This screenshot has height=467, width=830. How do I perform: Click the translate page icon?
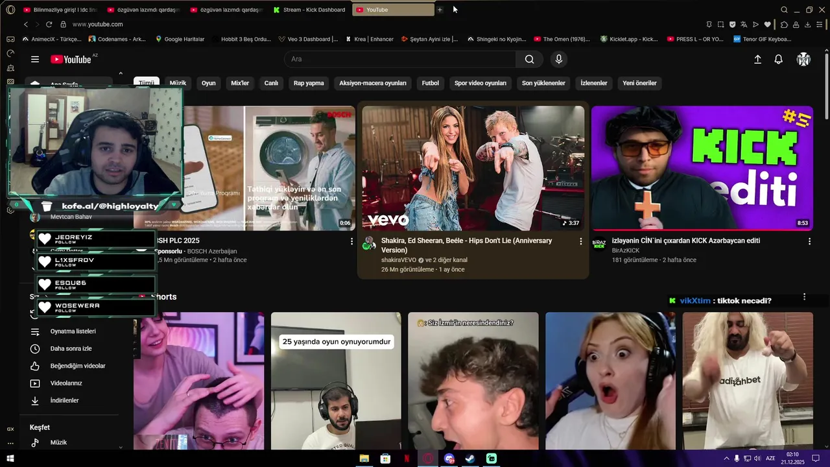[x=744, y=25]
